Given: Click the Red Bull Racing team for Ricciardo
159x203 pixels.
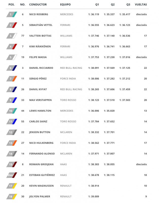Looking at the screenshot, I should [x=71, y=68].
